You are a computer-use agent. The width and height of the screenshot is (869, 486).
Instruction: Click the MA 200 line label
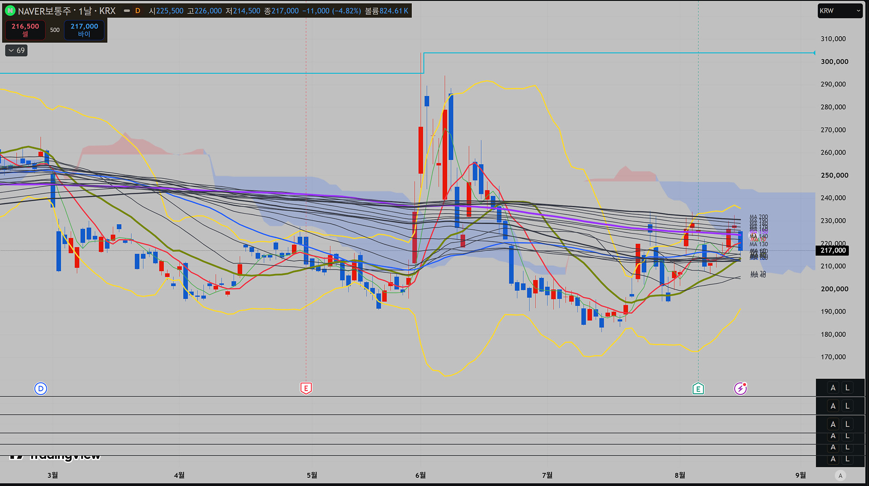coord(759,217)
